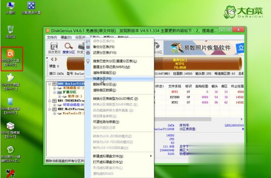Launch Win系统安装 desktop shortcut
The width and height of the screenshot is (271, 178).
click(x=10, y=106)
